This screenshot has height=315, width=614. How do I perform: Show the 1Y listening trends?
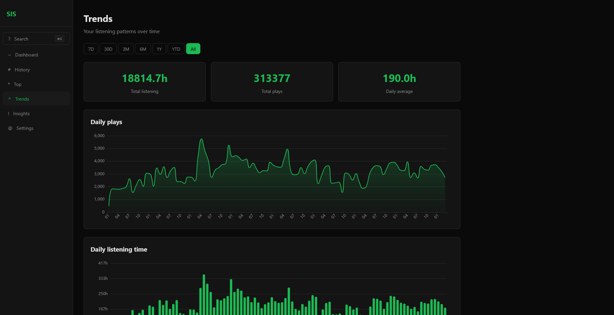[159, 49]
